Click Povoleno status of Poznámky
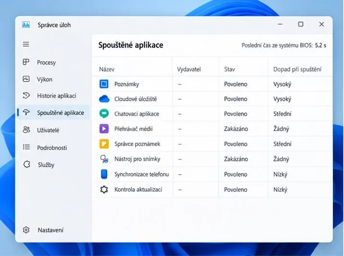Viewport: 344px width, 256px height. [235, 84]
